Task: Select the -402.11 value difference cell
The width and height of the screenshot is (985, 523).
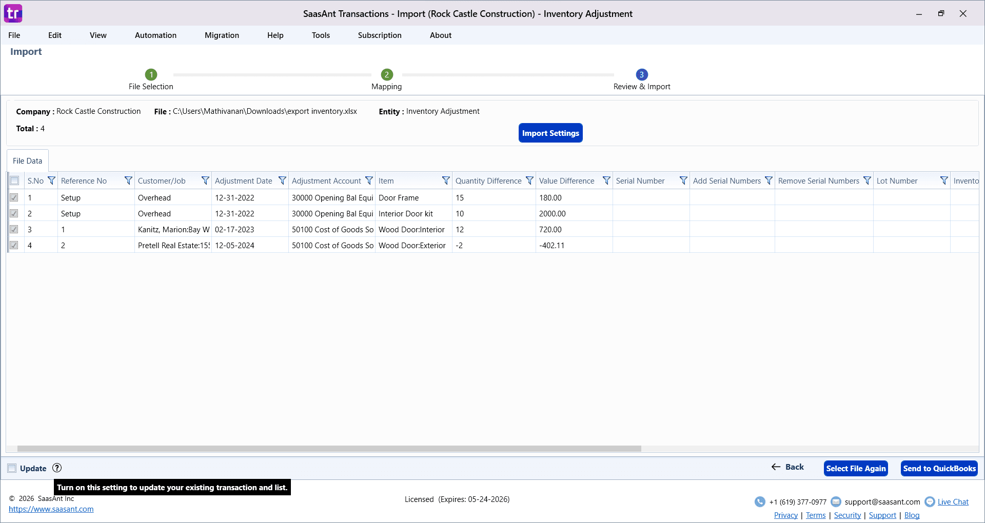Action: click(x=574, y=245)
